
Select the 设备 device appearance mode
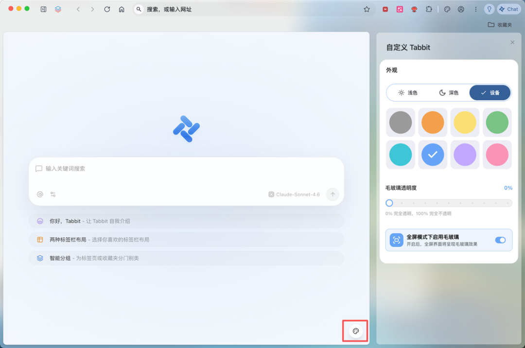(490, 93)
